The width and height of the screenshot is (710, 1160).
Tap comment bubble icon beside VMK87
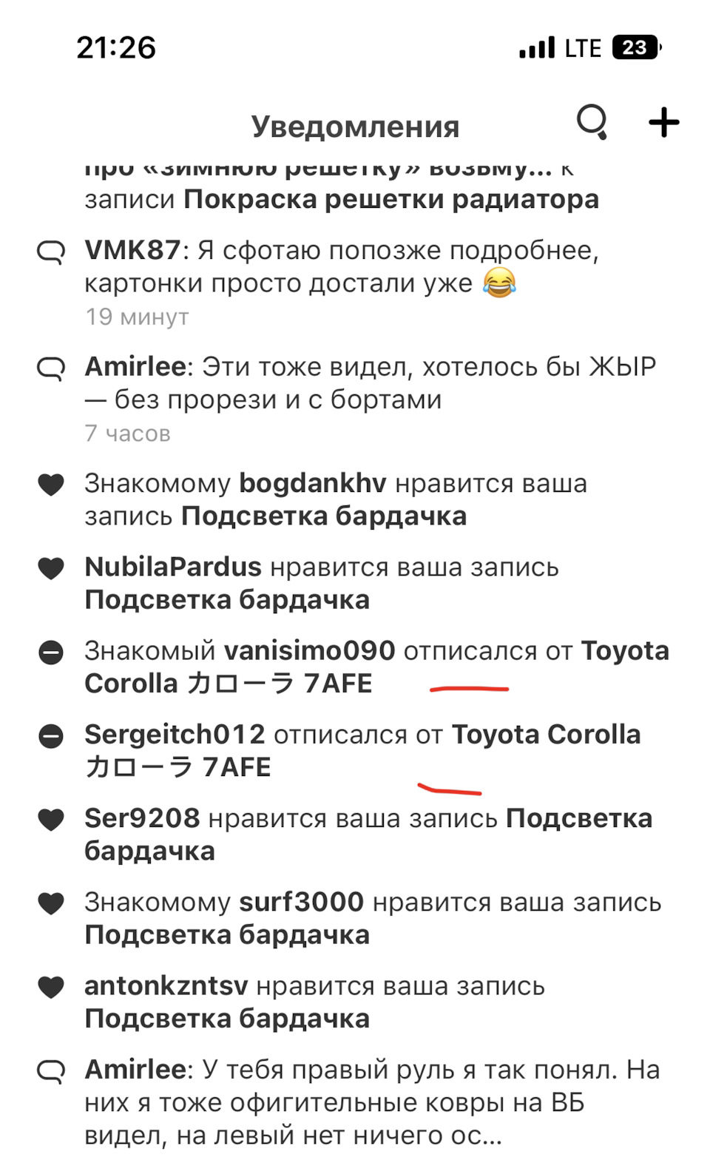point(51,252)
